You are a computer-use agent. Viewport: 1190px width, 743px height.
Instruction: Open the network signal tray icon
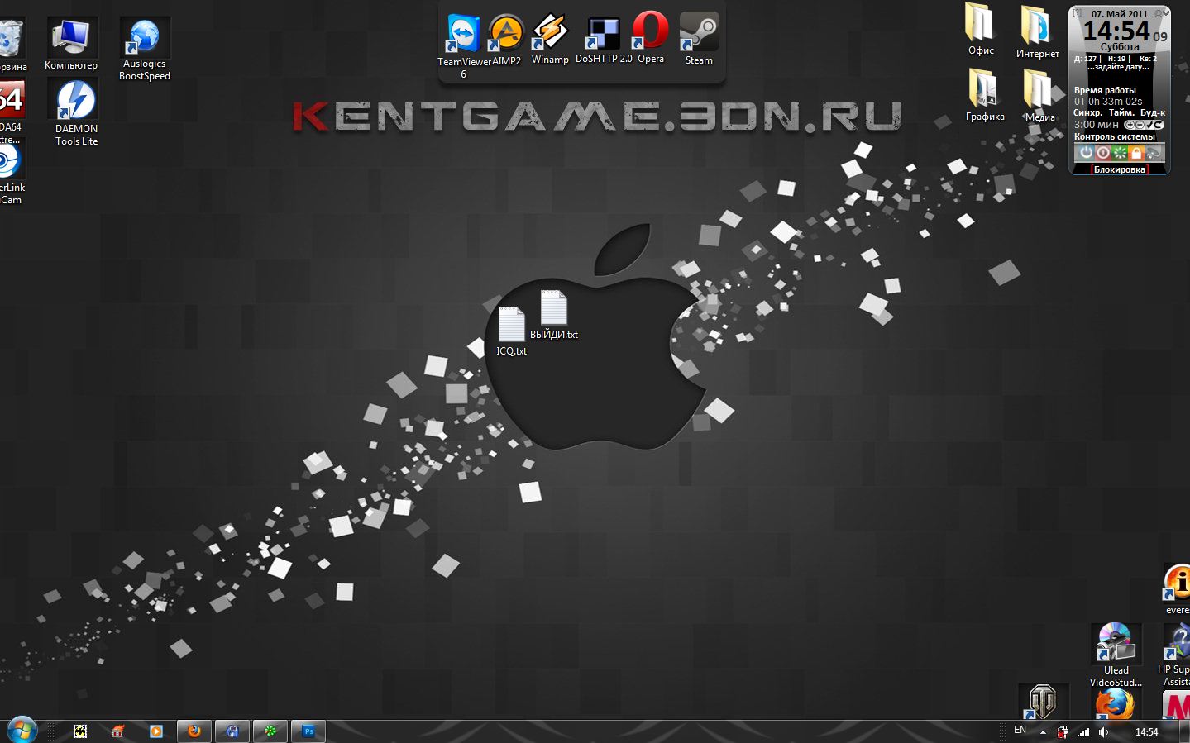[1083, 732]
